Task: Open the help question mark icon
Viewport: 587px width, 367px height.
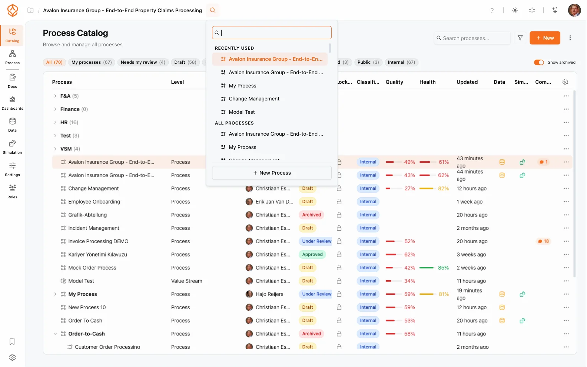Action: click(492, 10)
